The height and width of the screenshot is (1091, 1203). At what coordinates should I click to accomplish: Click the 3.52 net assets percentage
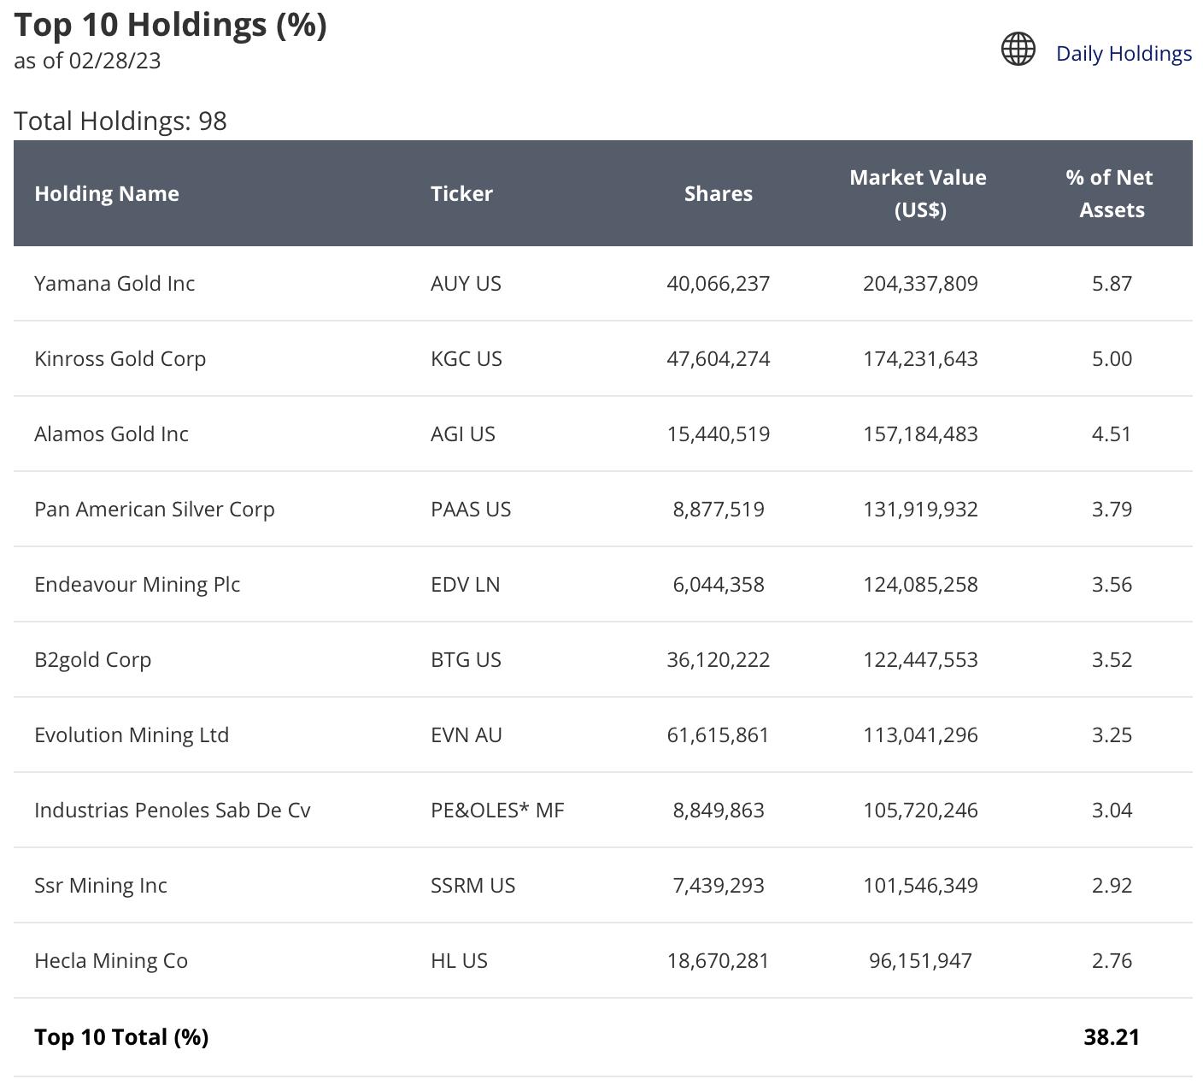pyautogui.click(x=1112, y=659)
